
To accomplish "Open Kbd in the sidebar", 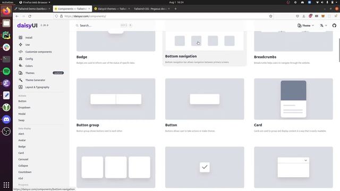I will (21, 178).
